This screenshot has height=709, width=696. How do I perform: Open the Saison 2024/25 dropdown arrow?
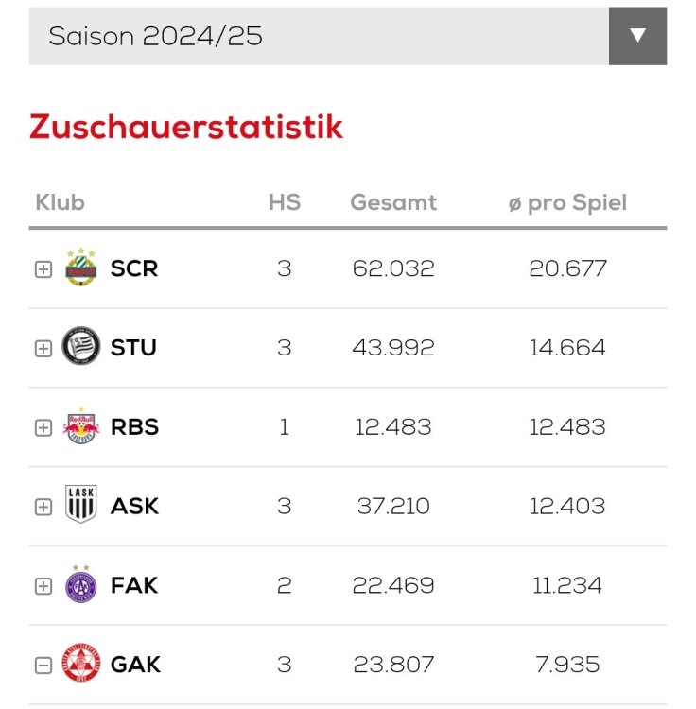point(637,36)
